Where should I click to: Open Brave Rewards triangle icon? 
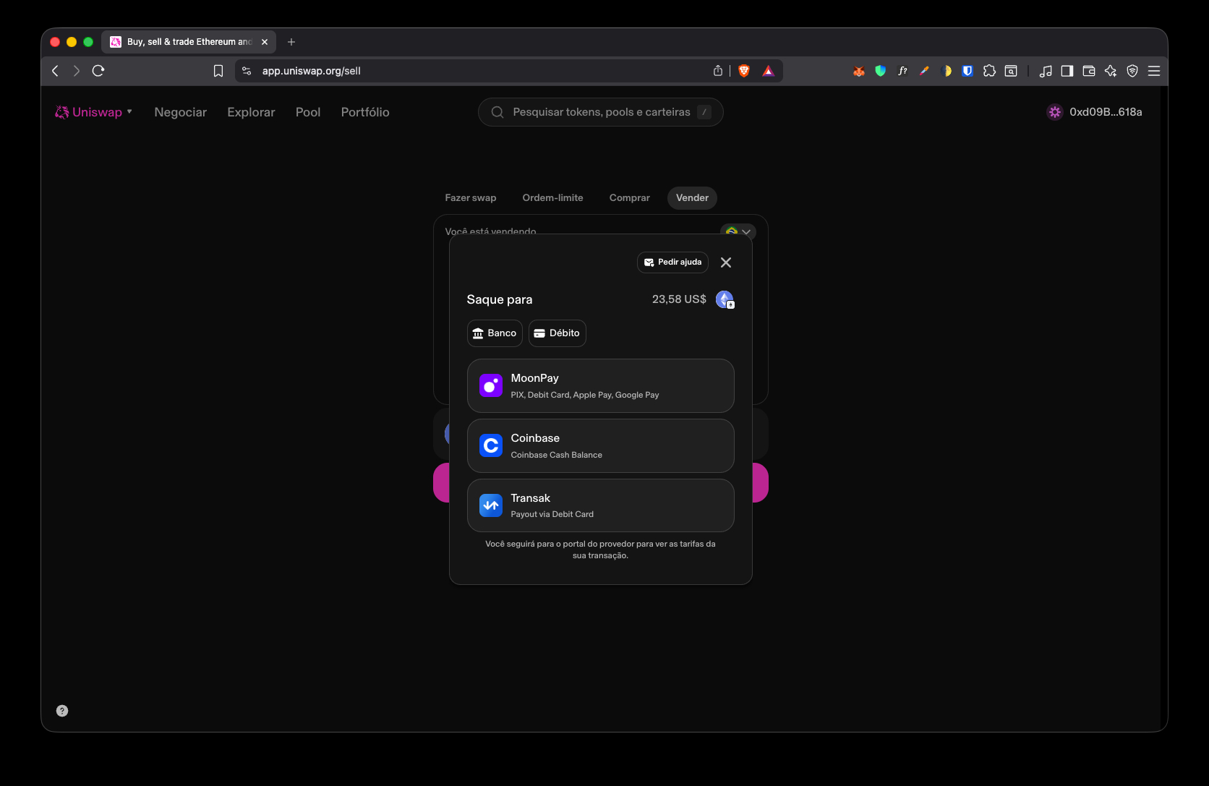click(768, 71)
